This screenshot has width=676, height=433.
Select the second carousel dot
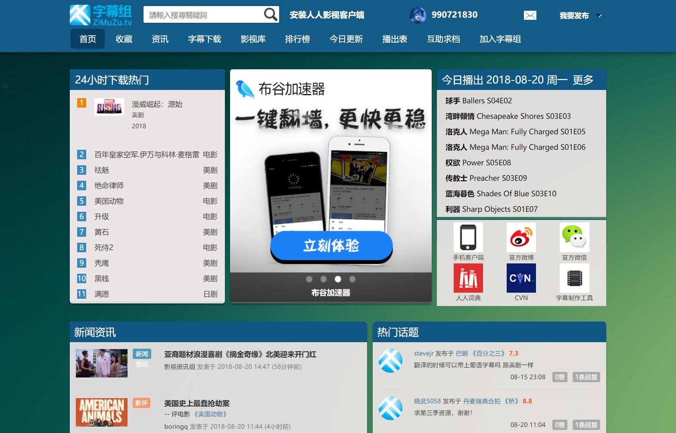tap(324, 279)
